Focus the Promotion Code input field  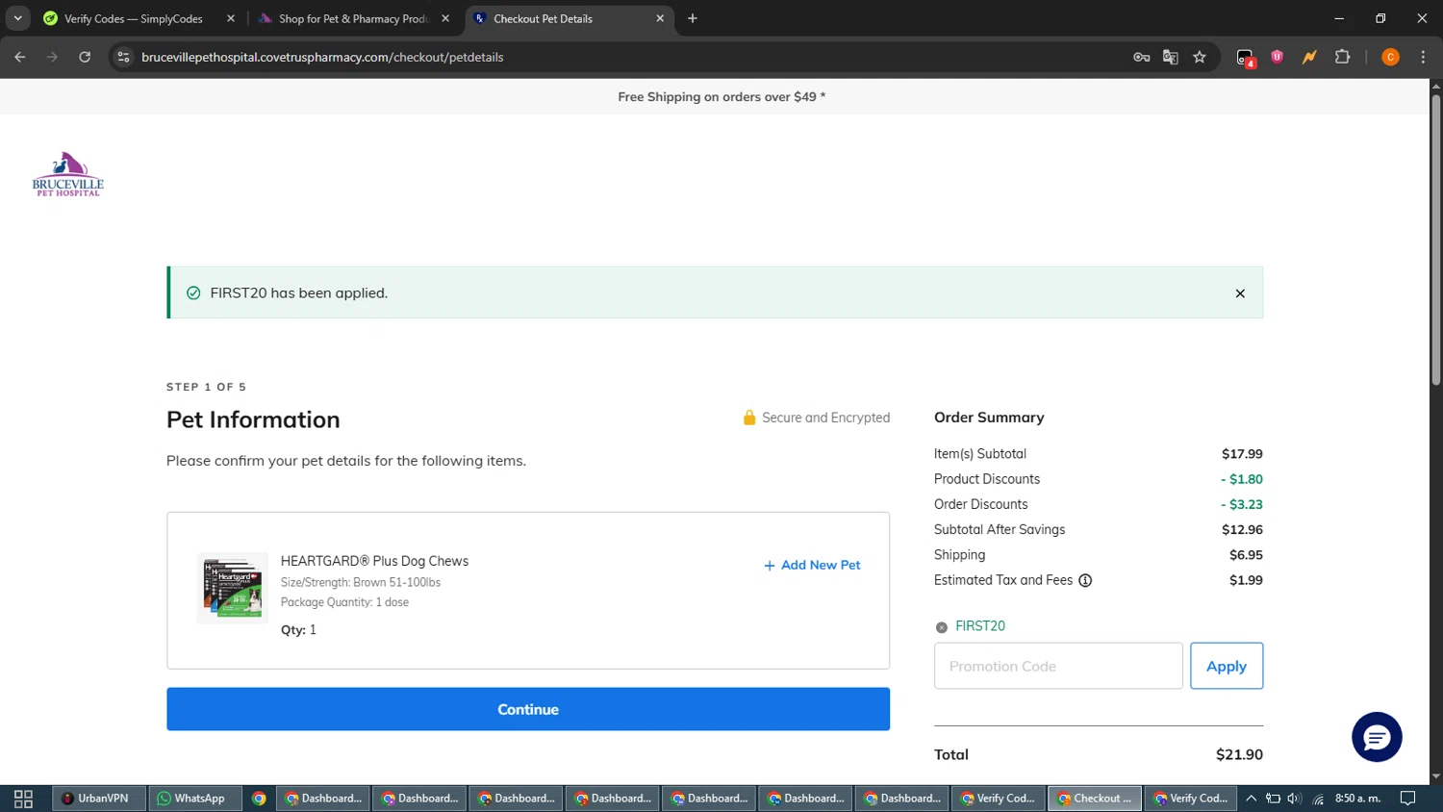[1058, 666]
